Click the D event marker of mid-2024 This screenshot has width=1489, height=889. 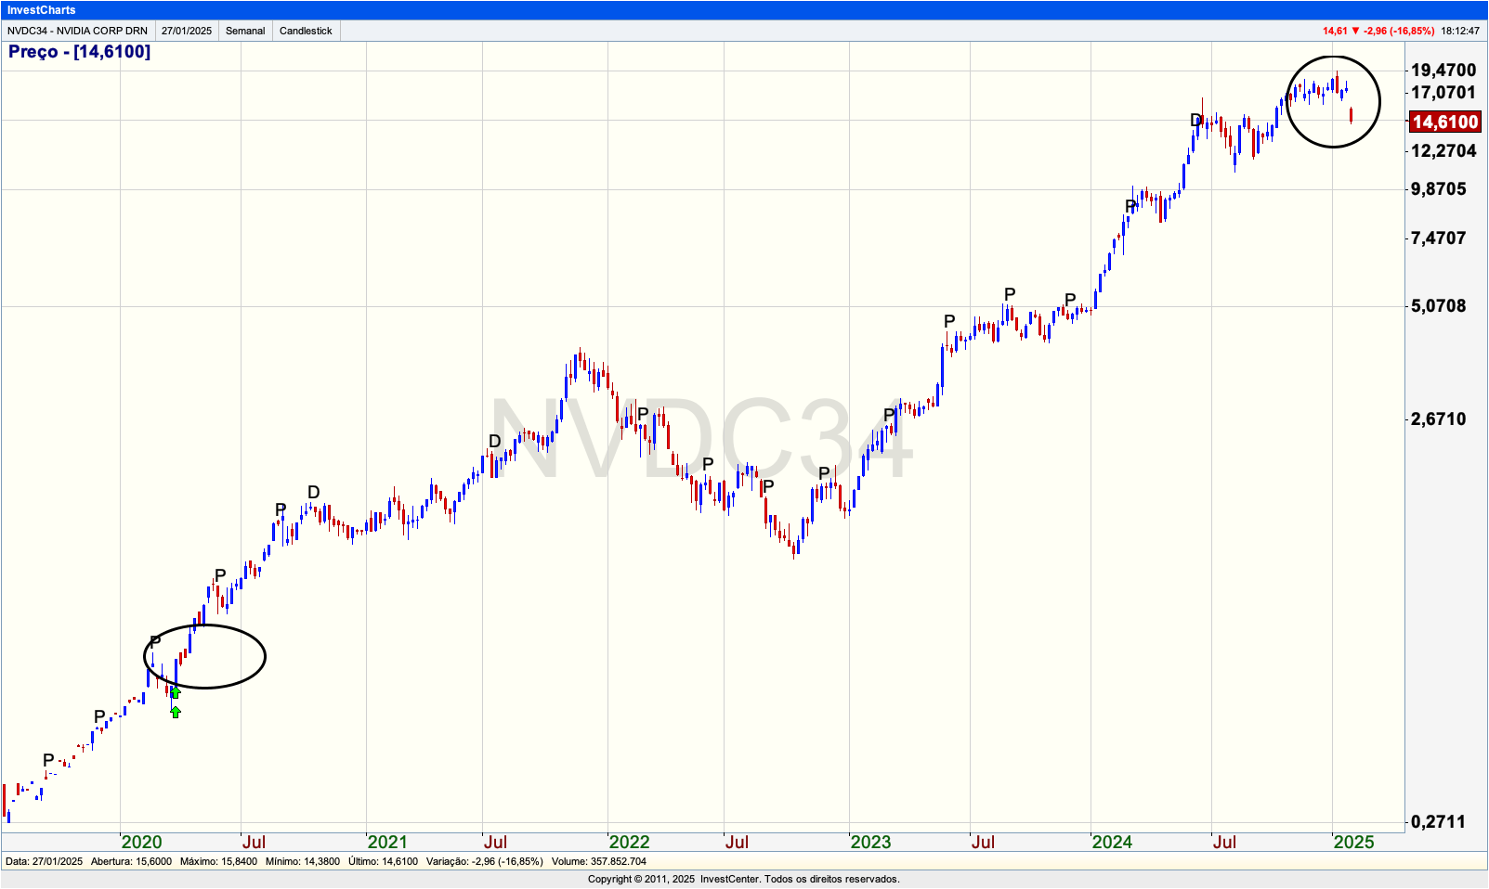tap(1196, 120)
